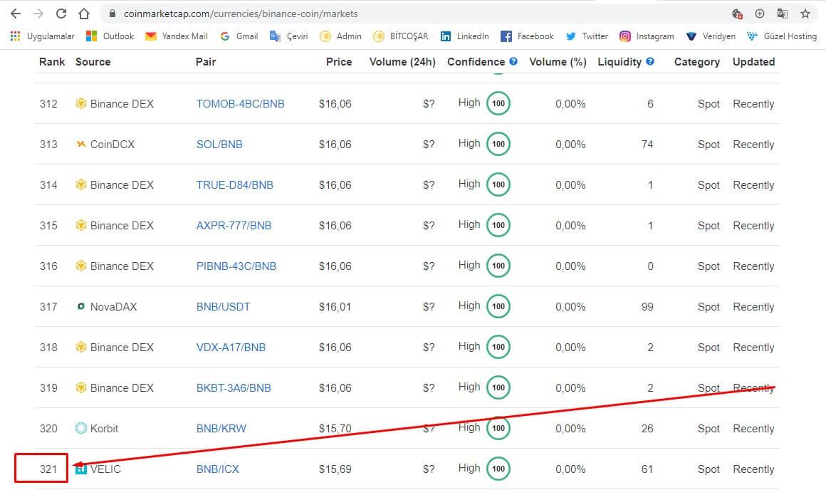Sort table by Pair column

(x=206, y=62)
